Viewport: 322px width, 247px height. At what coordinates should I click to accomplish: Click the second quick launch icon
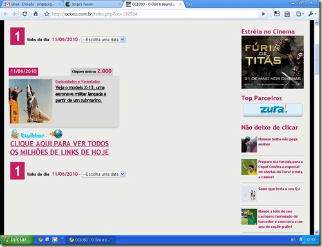pos(48,240)
